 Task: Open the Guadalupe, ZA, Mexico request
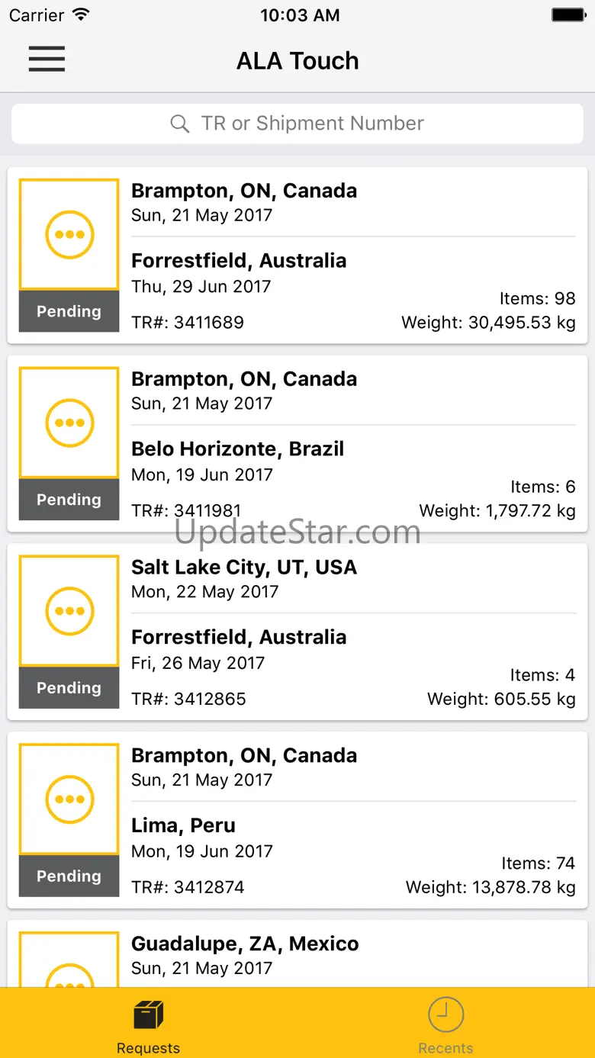(x=297, y=954)
